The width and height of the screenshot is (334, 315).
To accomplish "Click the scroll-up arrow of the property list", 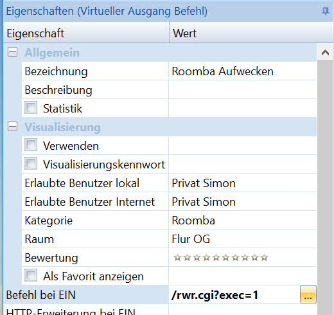I will 325,53.
